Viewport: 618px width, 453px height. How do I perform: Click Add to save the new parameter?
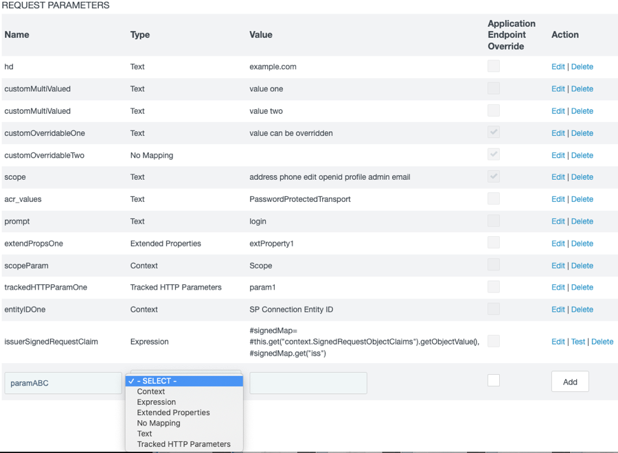(570, 382)
